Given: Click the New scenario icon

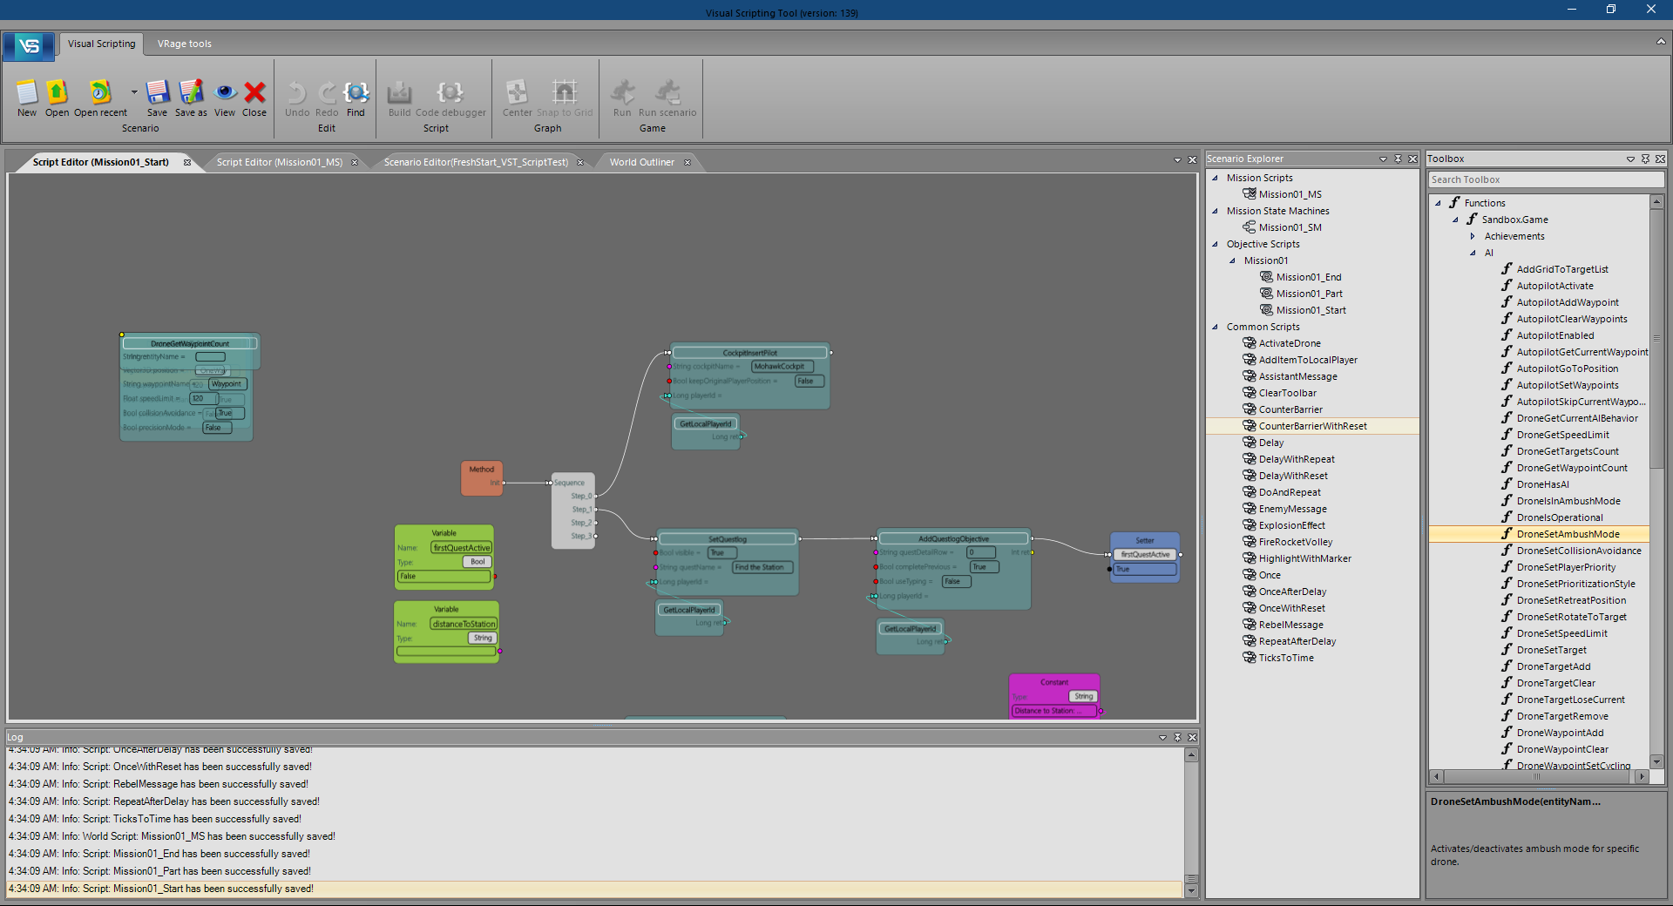Looking at the screenshot, I should click(27, 92).
